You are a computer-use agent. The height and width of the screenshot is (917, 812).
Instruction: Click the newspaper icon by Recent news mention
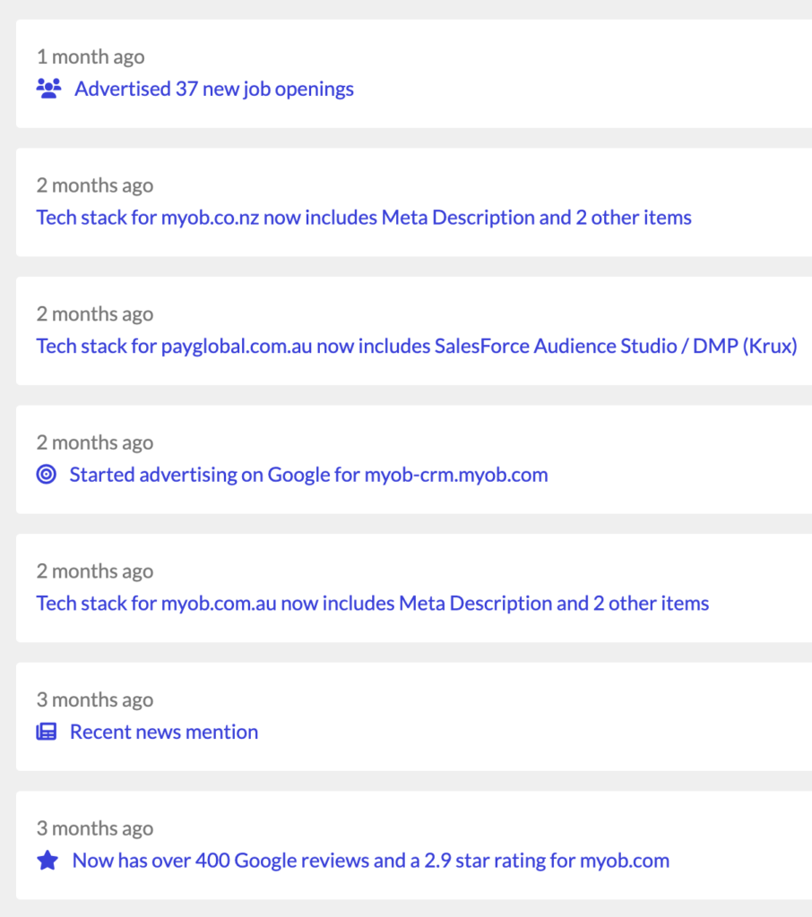(x=47, y=732)
